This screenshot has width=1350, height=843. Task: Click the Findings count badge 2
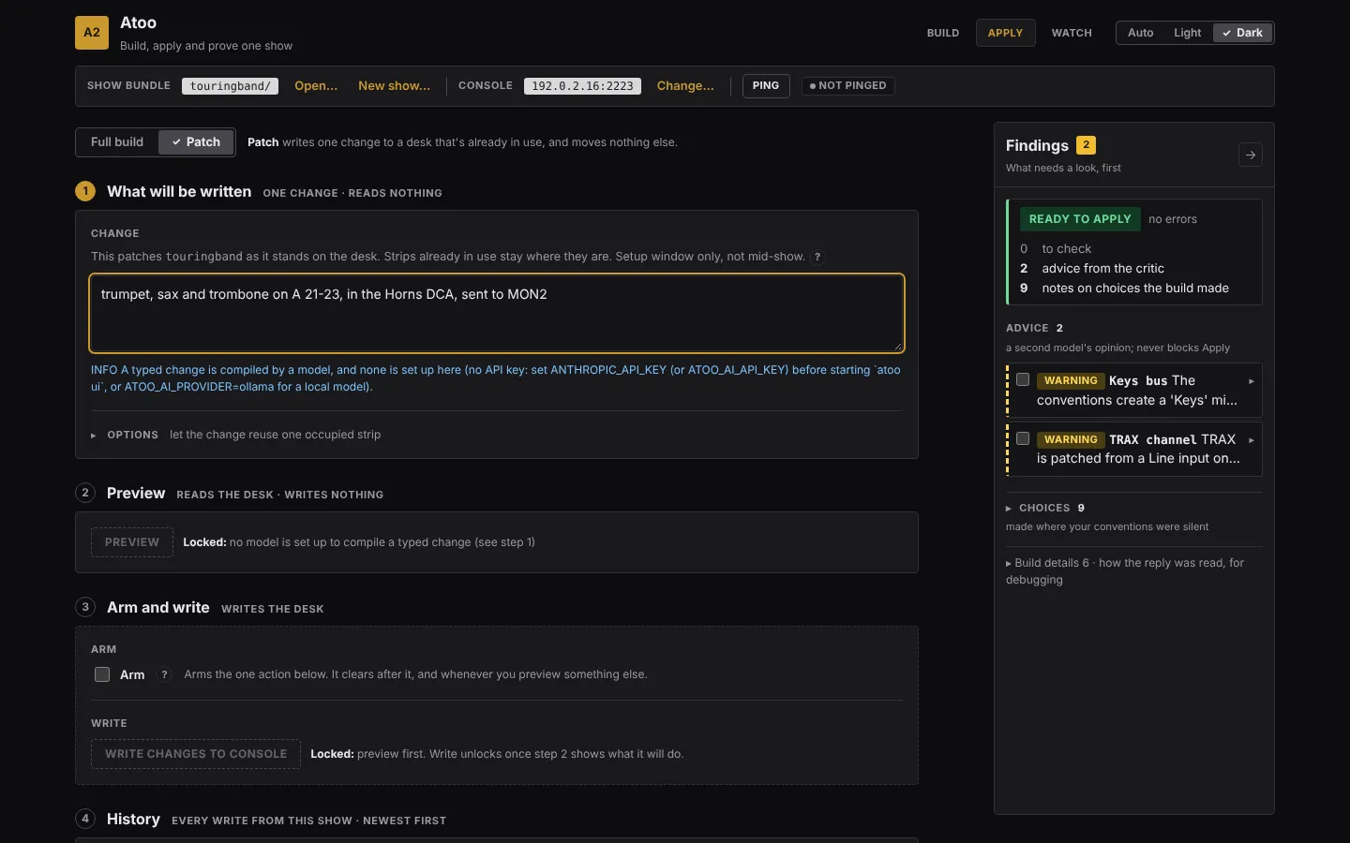(x=1086, y=145)
